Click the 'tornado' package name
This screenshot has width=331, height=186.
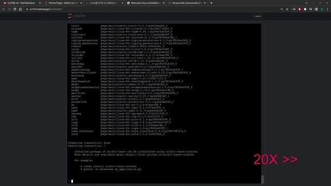(x=77, y=29)
